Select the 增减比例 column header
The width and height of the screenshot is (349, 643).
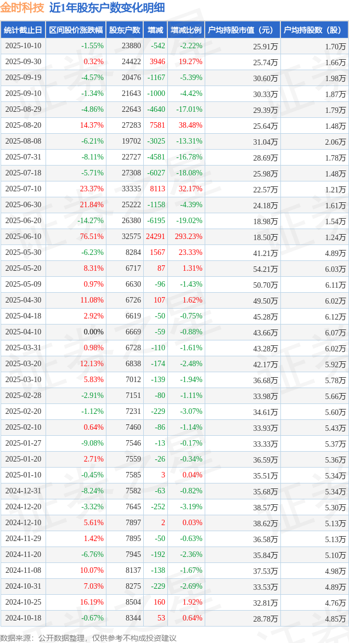pyautogui.click(x=185, y=30)
